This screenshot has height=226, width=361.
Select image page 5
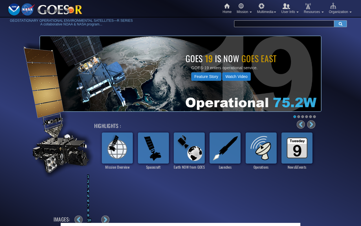(88, 196)
